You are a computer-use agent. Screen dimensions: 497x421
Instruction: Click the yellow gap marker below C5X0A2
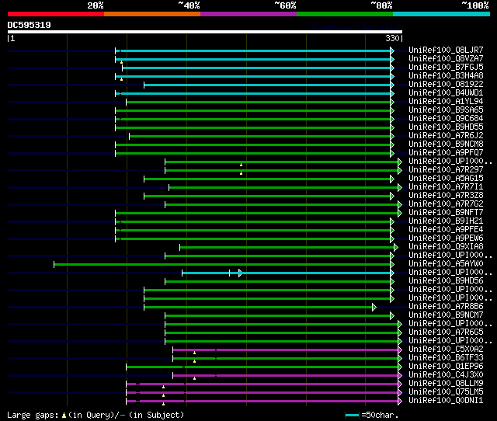(x=195, y=353)
